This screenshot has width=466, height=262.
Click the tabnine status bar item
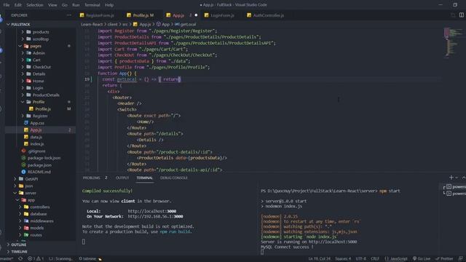click(90, 258)
